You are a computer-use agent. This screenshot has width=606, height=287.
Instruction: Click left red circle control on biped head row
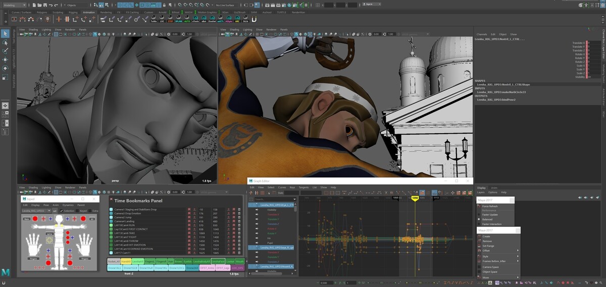[x=35, y=219]
